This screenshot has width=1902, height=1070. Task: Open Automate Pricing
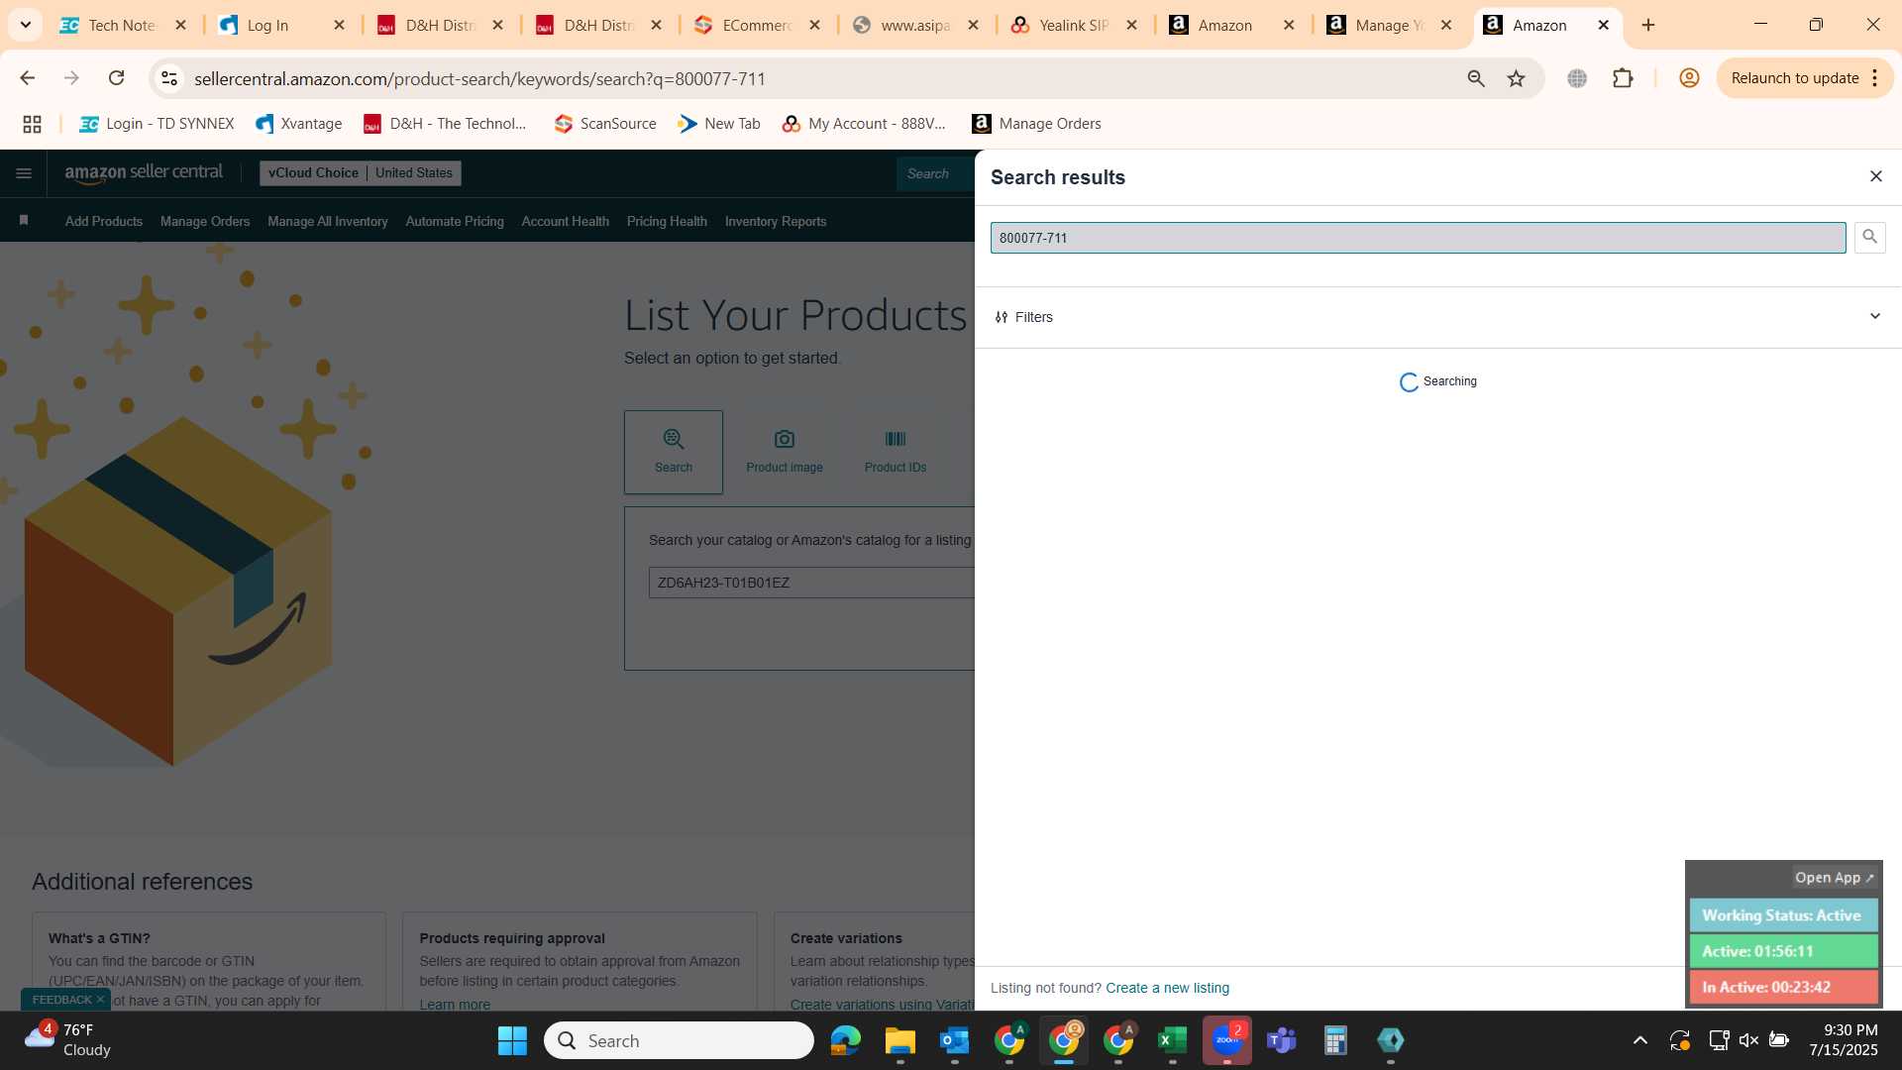coord(455,222)
